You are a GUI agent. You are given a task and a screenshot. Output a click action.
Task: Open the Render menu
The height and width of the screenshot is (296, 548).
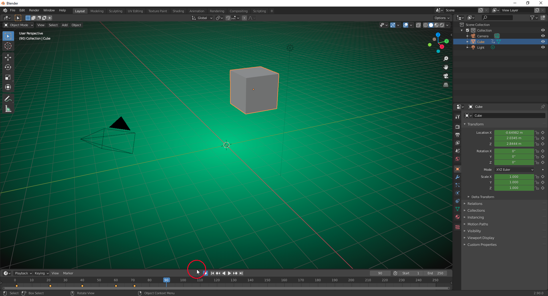[x=34, y=10]
